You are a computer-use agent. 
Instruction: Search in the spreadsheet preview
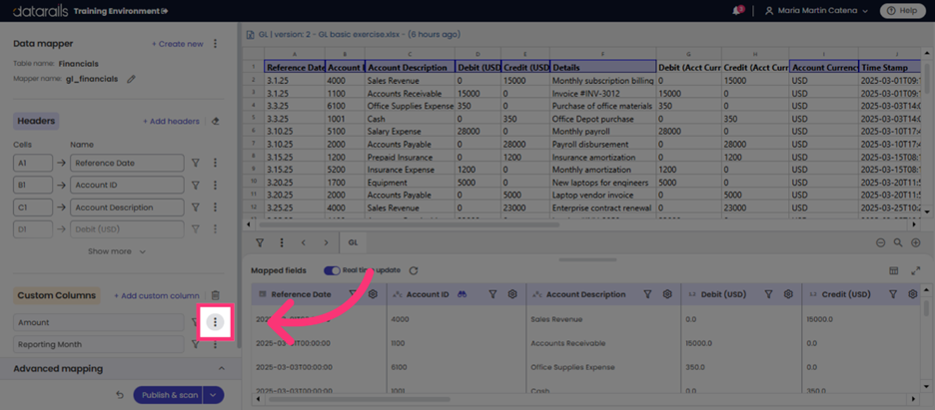point(898,242)
